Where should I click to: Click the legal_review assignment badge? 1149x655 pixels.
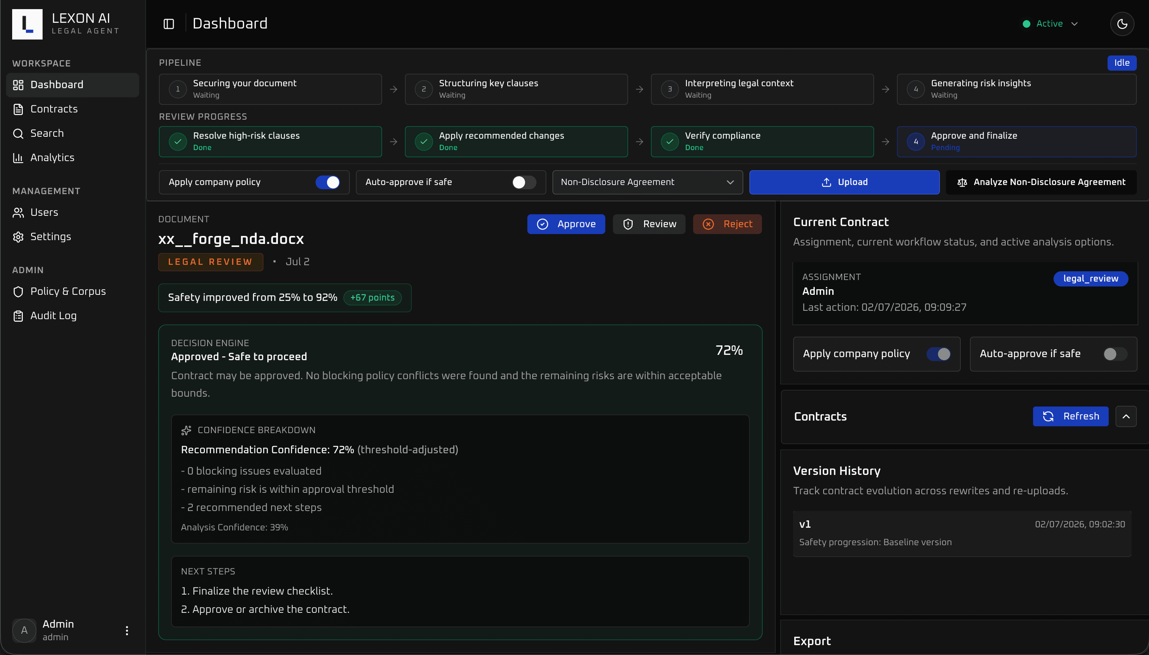(1090, 279)
